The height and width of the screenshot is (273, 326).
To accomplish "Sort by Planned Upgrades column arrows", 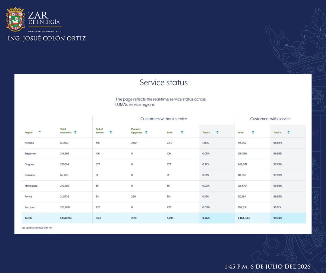I will (x=146, y=132).
